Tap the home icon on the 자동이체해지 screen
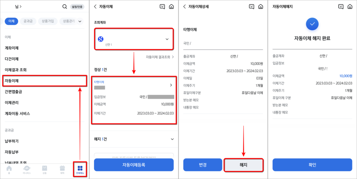This screenshot has height=179, width=357. pyautogui.click(x=350, y=7)
